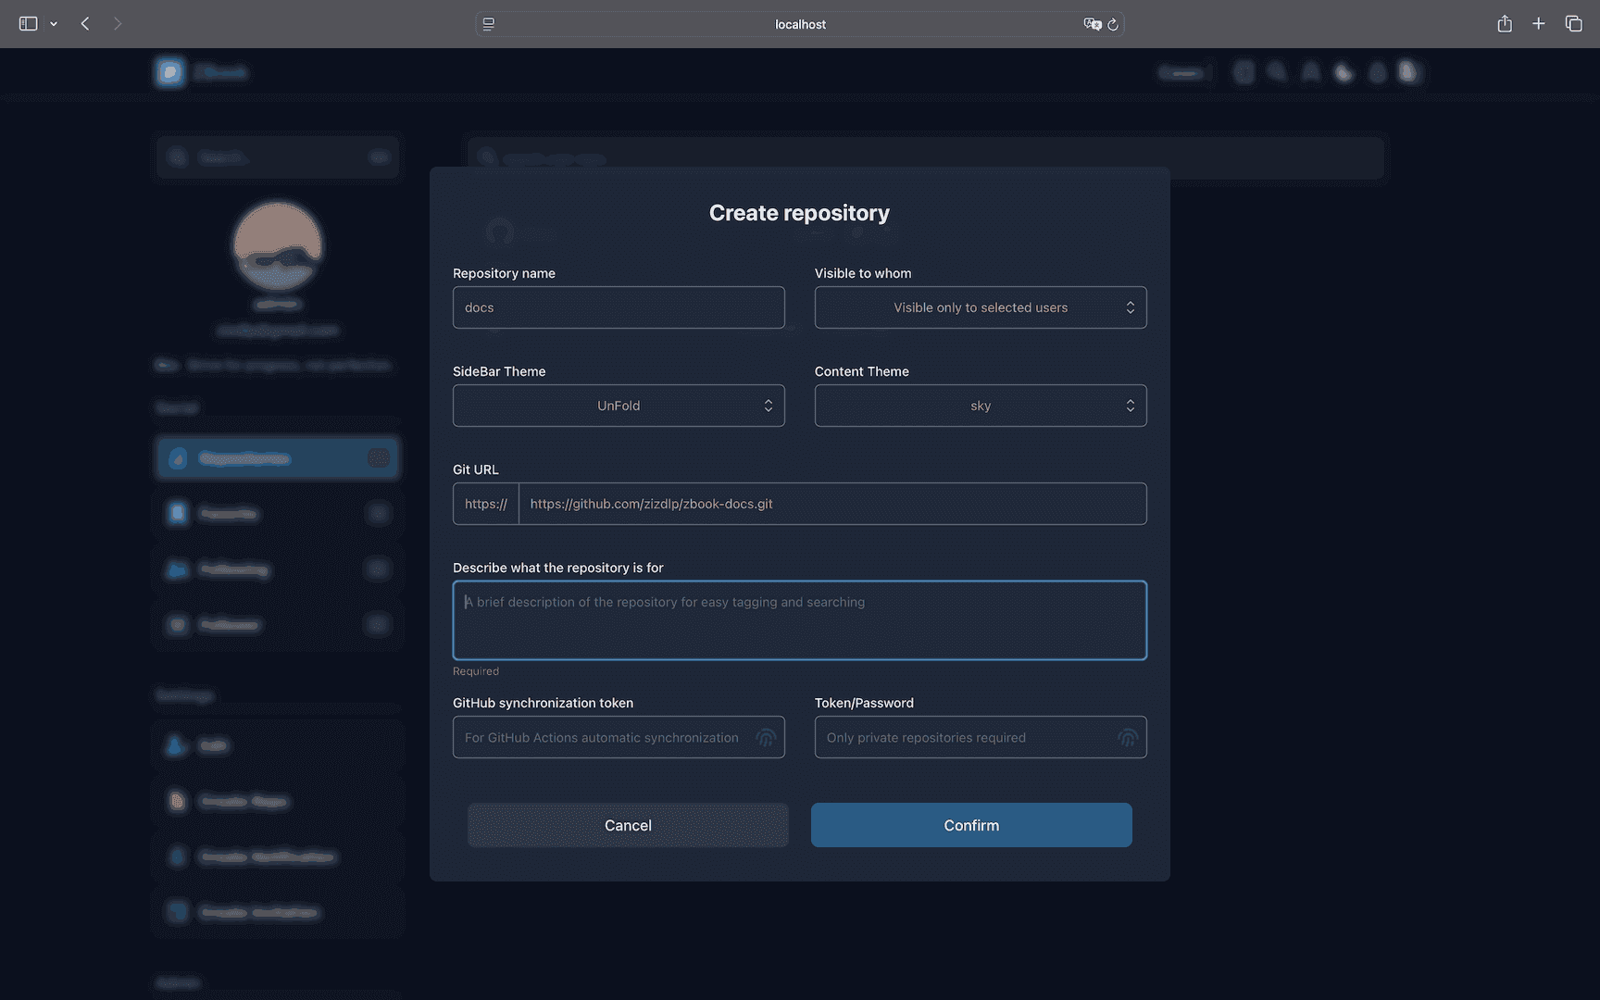Click the Required hint under description
1600x1000 pixels.
(476, 671)
